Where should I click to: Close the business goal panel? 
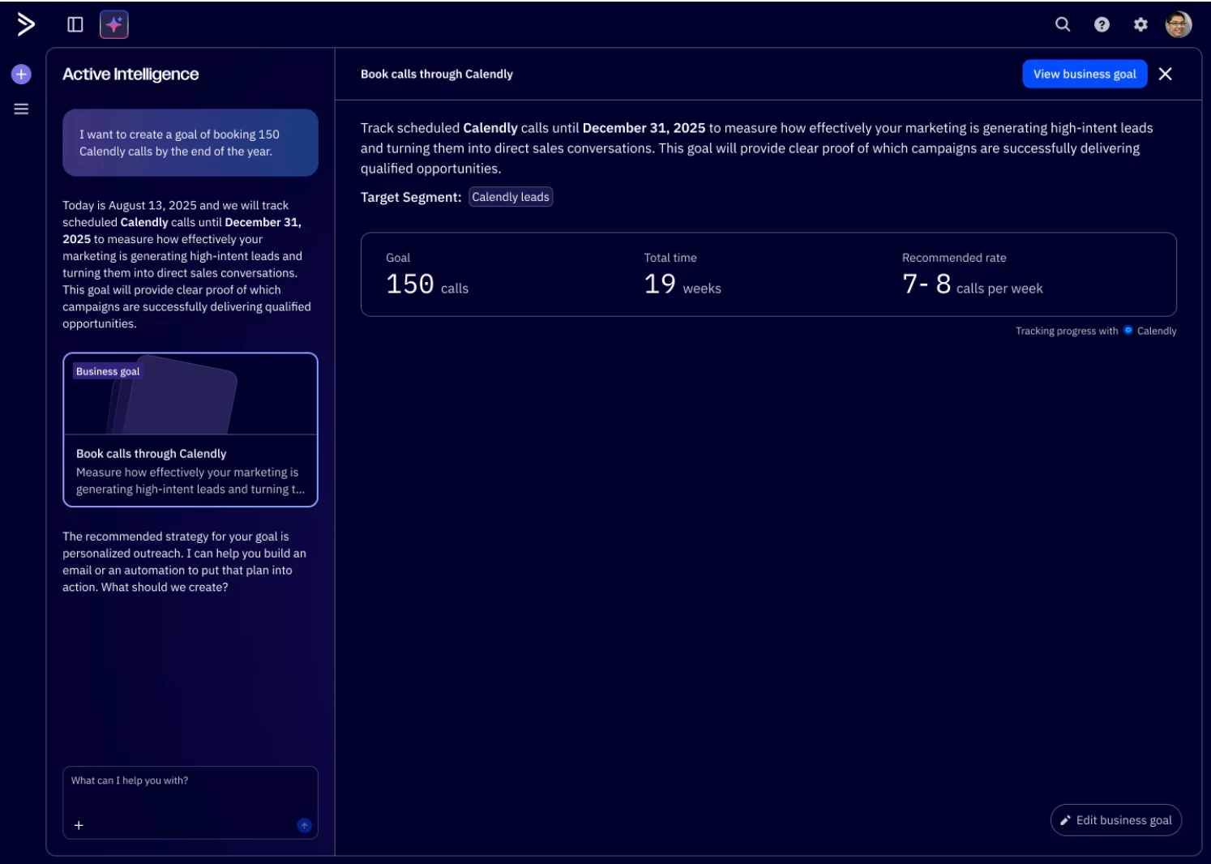point(1167,74)
